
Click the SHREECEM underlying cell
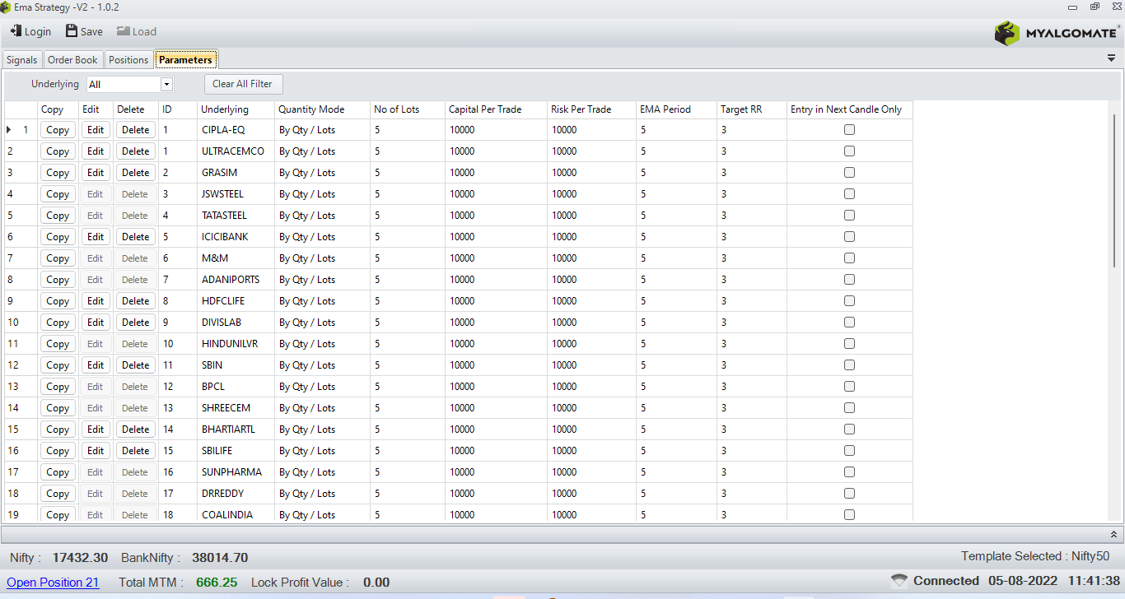pos(236,408)
